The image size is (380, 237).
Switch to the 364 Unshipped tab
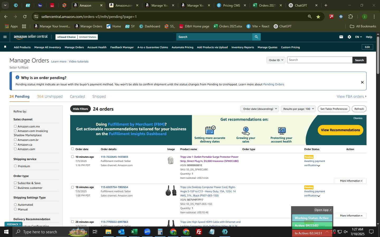coord(50,96)
